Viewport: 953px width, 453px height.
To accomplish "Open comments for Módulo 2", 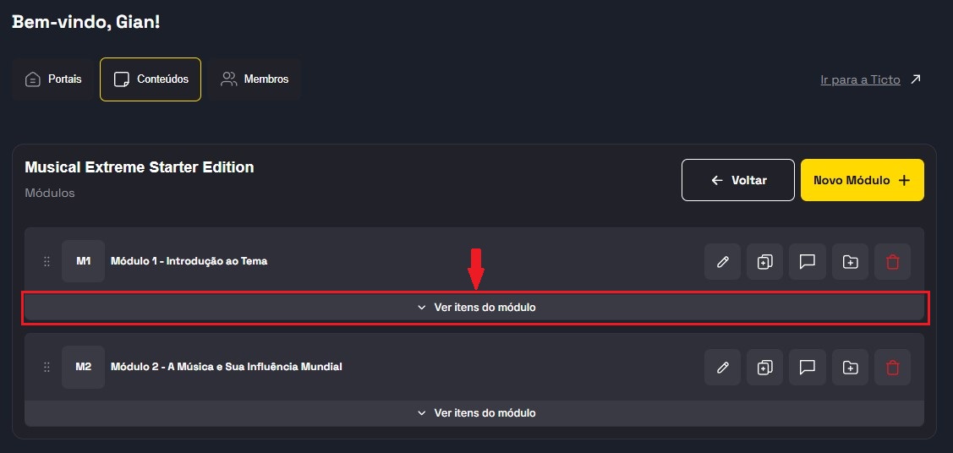I will 808,368.
